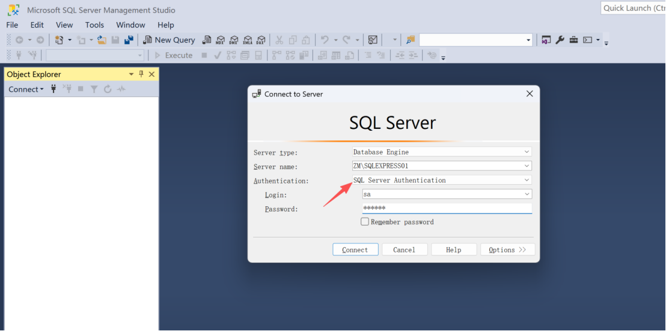
Task: Expand the Login dropdown showing sa
Action: tap(527, 194)
